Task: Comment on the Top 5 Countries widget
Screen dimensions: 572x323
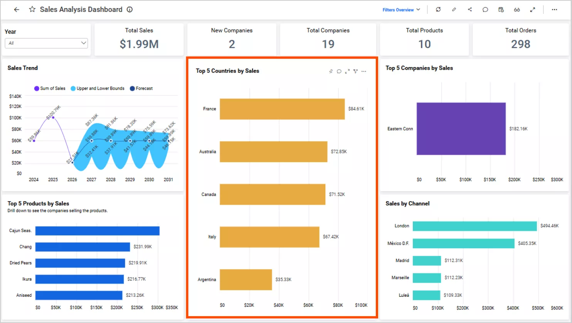Action: pos(339,71)
